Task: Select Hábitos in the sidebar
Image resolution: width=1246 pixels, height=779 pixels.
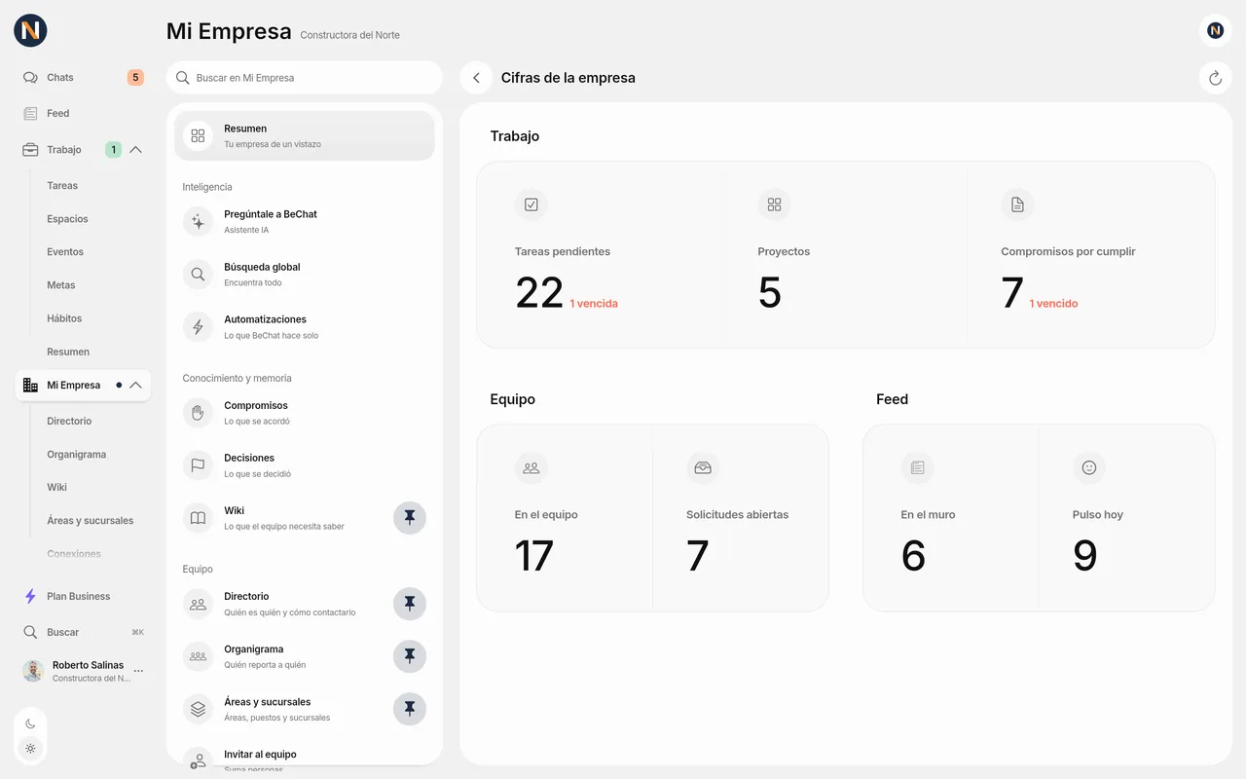Action: pos(64,318)
